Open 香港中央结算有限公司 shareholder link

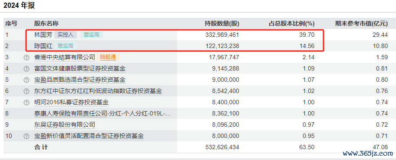(x=65, y=58)
